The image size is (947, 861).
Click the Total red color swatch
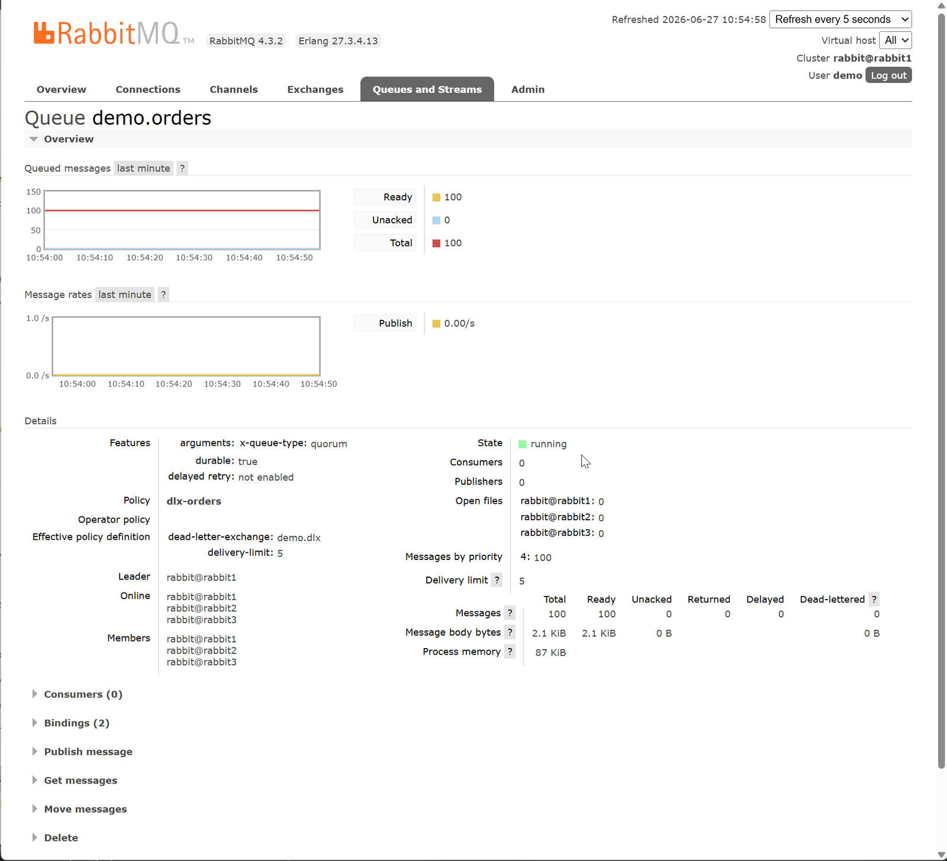click(x=436, y=243)
